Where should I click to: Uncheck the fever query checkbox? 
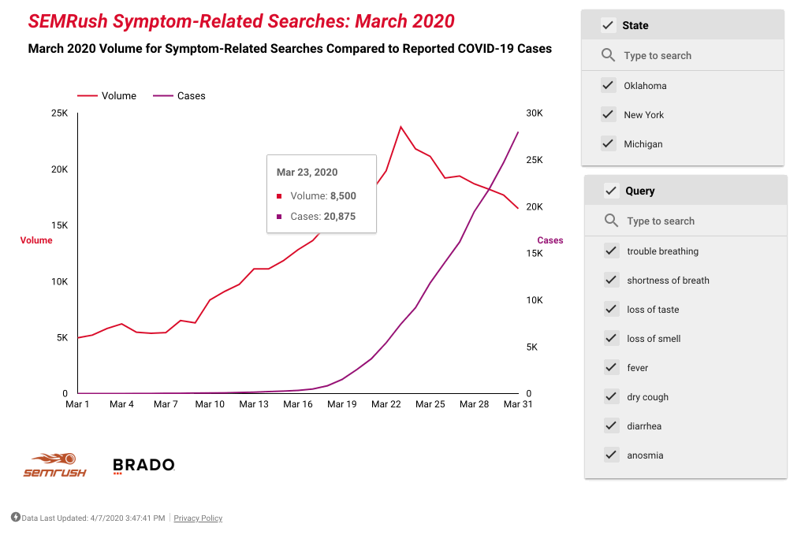coord(611,367)
